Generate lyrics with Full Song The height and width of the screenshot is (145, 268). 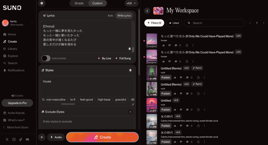tap(123, 58)
